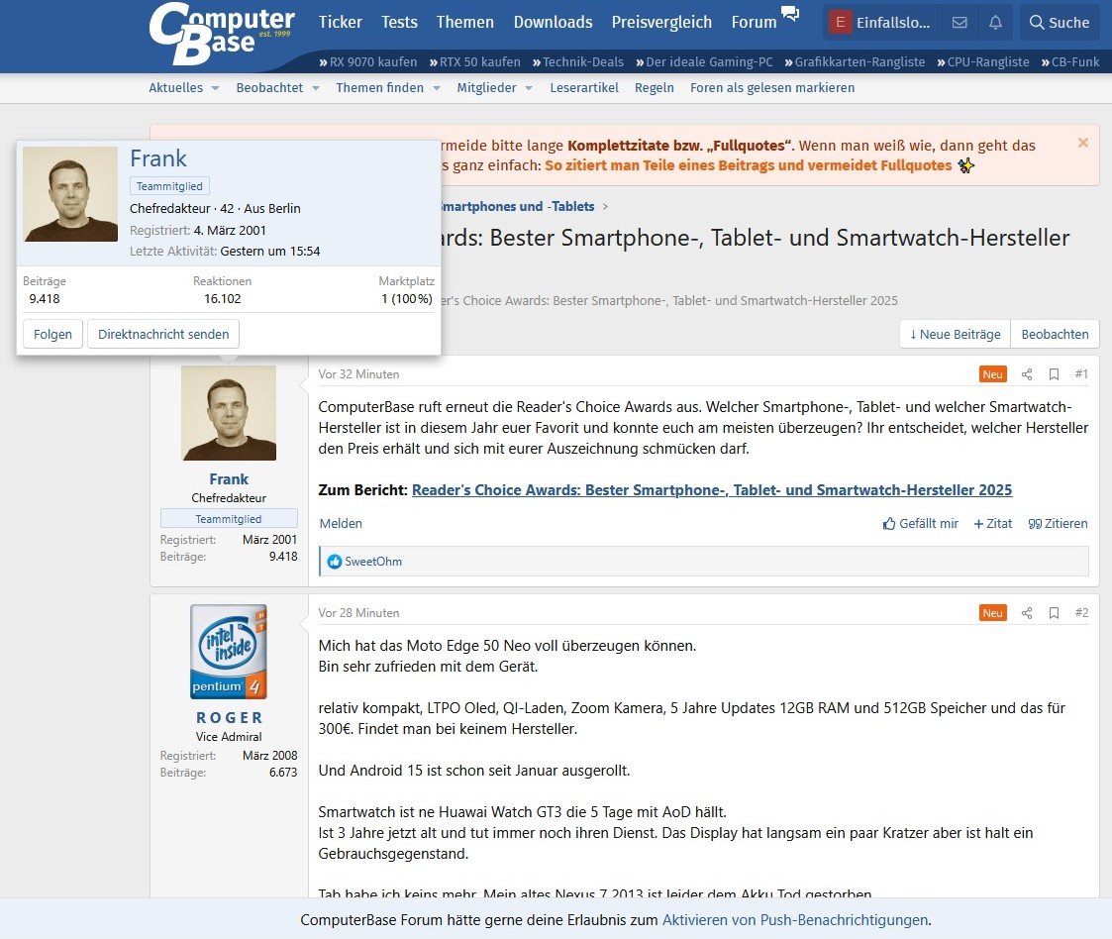Viewport: 1112px width, 939px height.
Task: Click ROGER's Pentium 4 avatar
Action: coord(229,652)
